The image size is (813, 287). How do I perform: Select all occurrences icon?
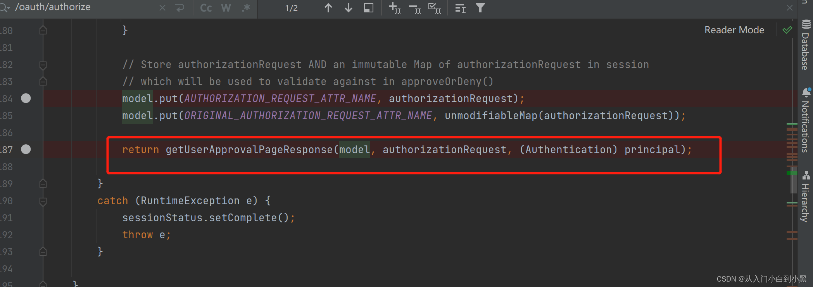(x=435, y=8)
